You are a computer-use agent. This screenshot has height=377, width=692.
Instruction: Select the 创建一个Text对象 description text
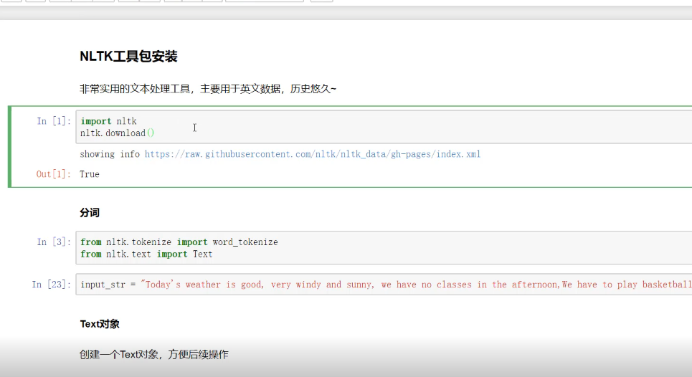[x=153, y=354]
